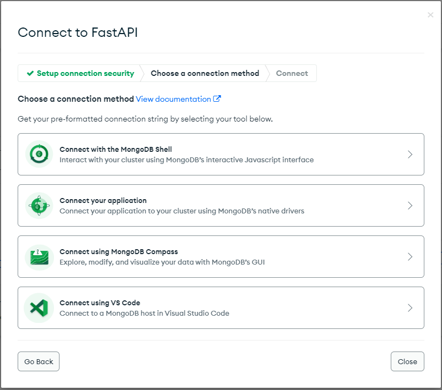Click the interactive Javascript interface description

[x=187, y=160]
